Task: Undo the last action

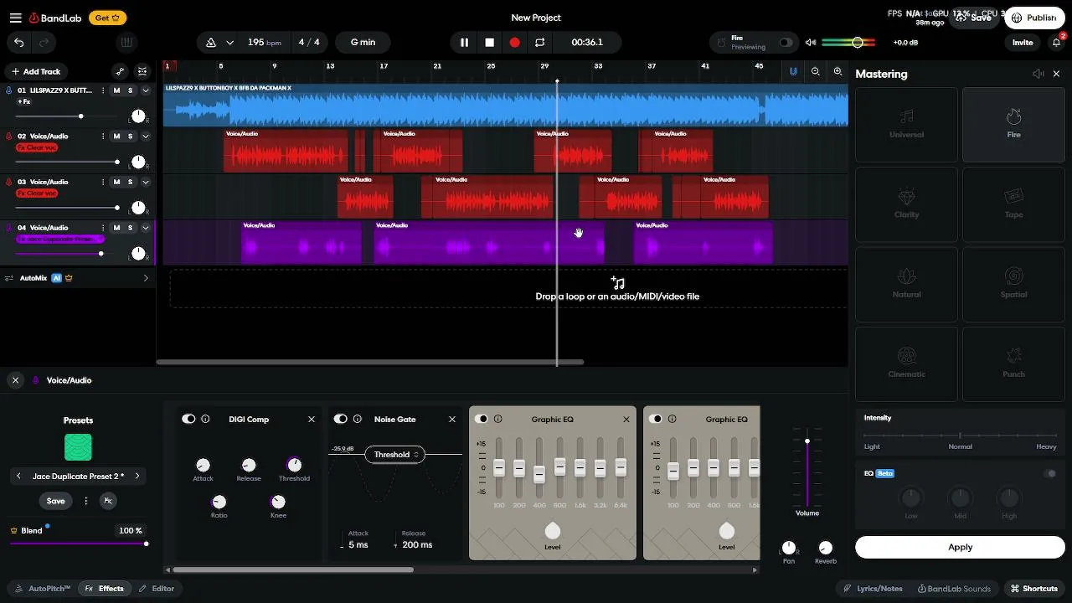Action: click(x=18, y=43)
